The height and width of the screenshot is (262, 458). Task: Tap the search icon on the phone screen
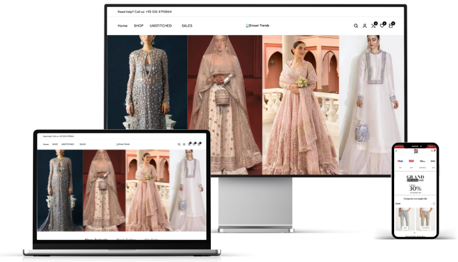[x=433, y=151]
